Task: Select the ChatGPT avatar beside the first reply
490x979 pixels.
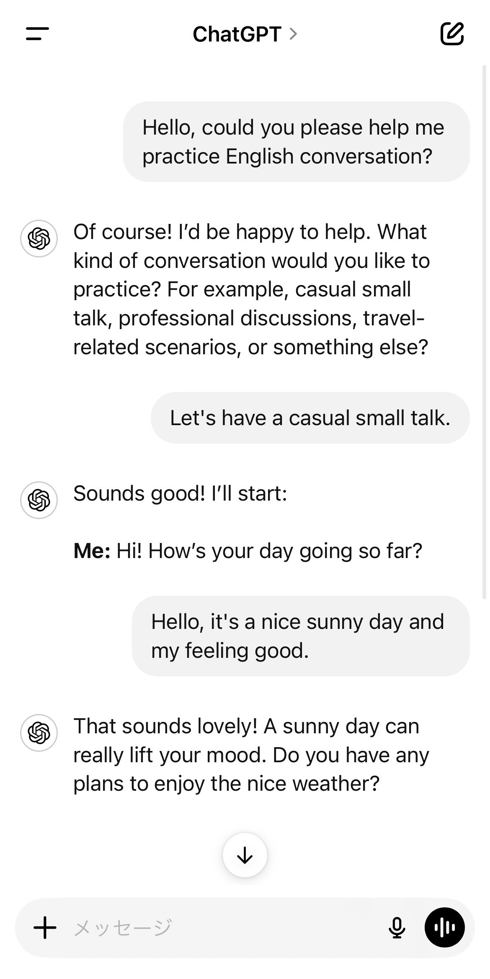Action: (x=39, y=239)
